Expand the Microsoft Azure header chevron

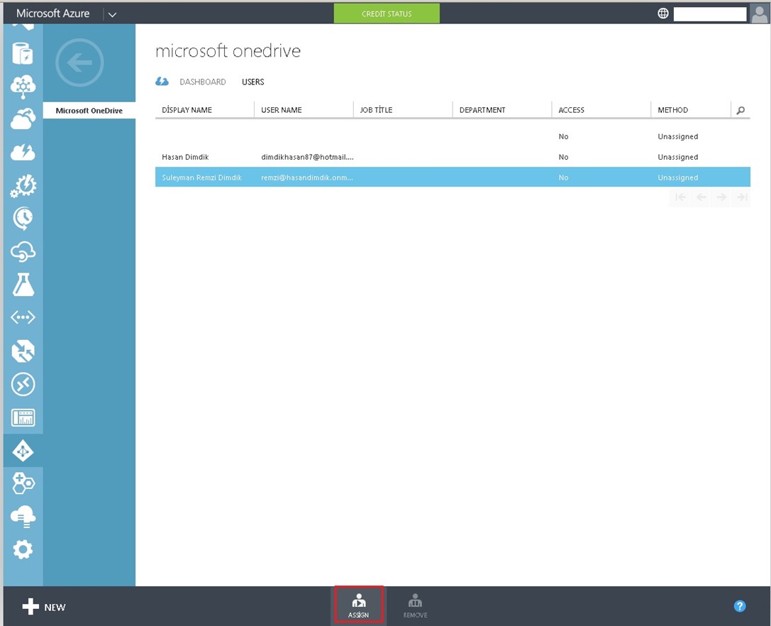pyautogui.click(x=112, y=14)
